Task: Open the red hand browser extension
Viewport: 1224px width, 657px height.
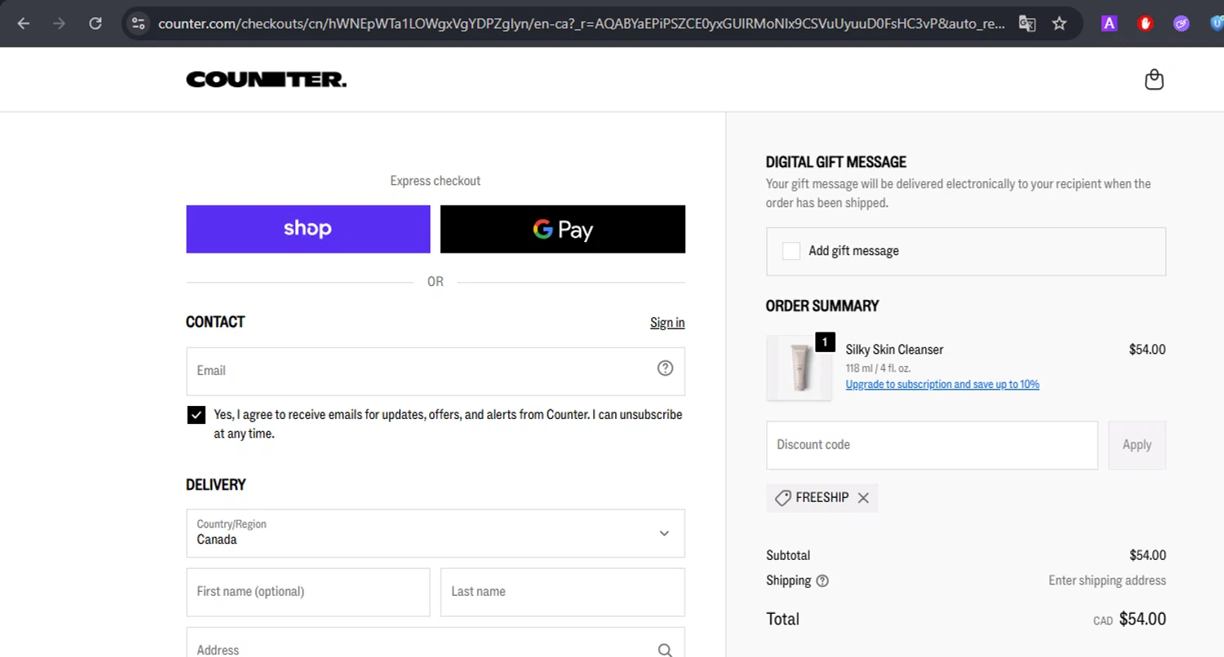Action: click(1146, 24)
